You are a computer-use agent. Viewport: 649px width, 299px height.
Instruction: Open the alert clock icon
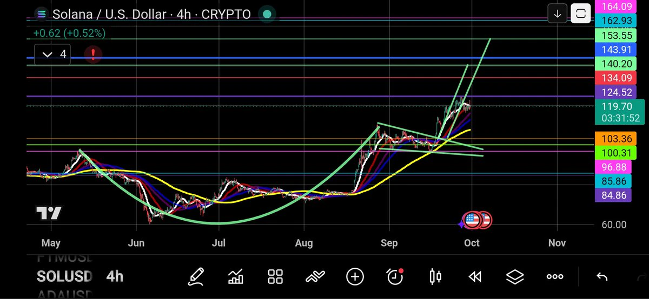[x=395, y=276]
